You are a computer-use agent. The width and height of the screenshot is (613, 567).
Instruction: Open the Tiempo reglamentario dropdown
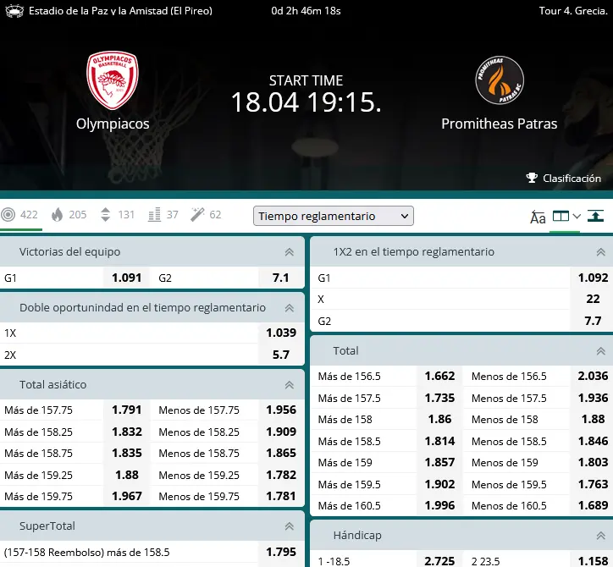pos(333,216)
